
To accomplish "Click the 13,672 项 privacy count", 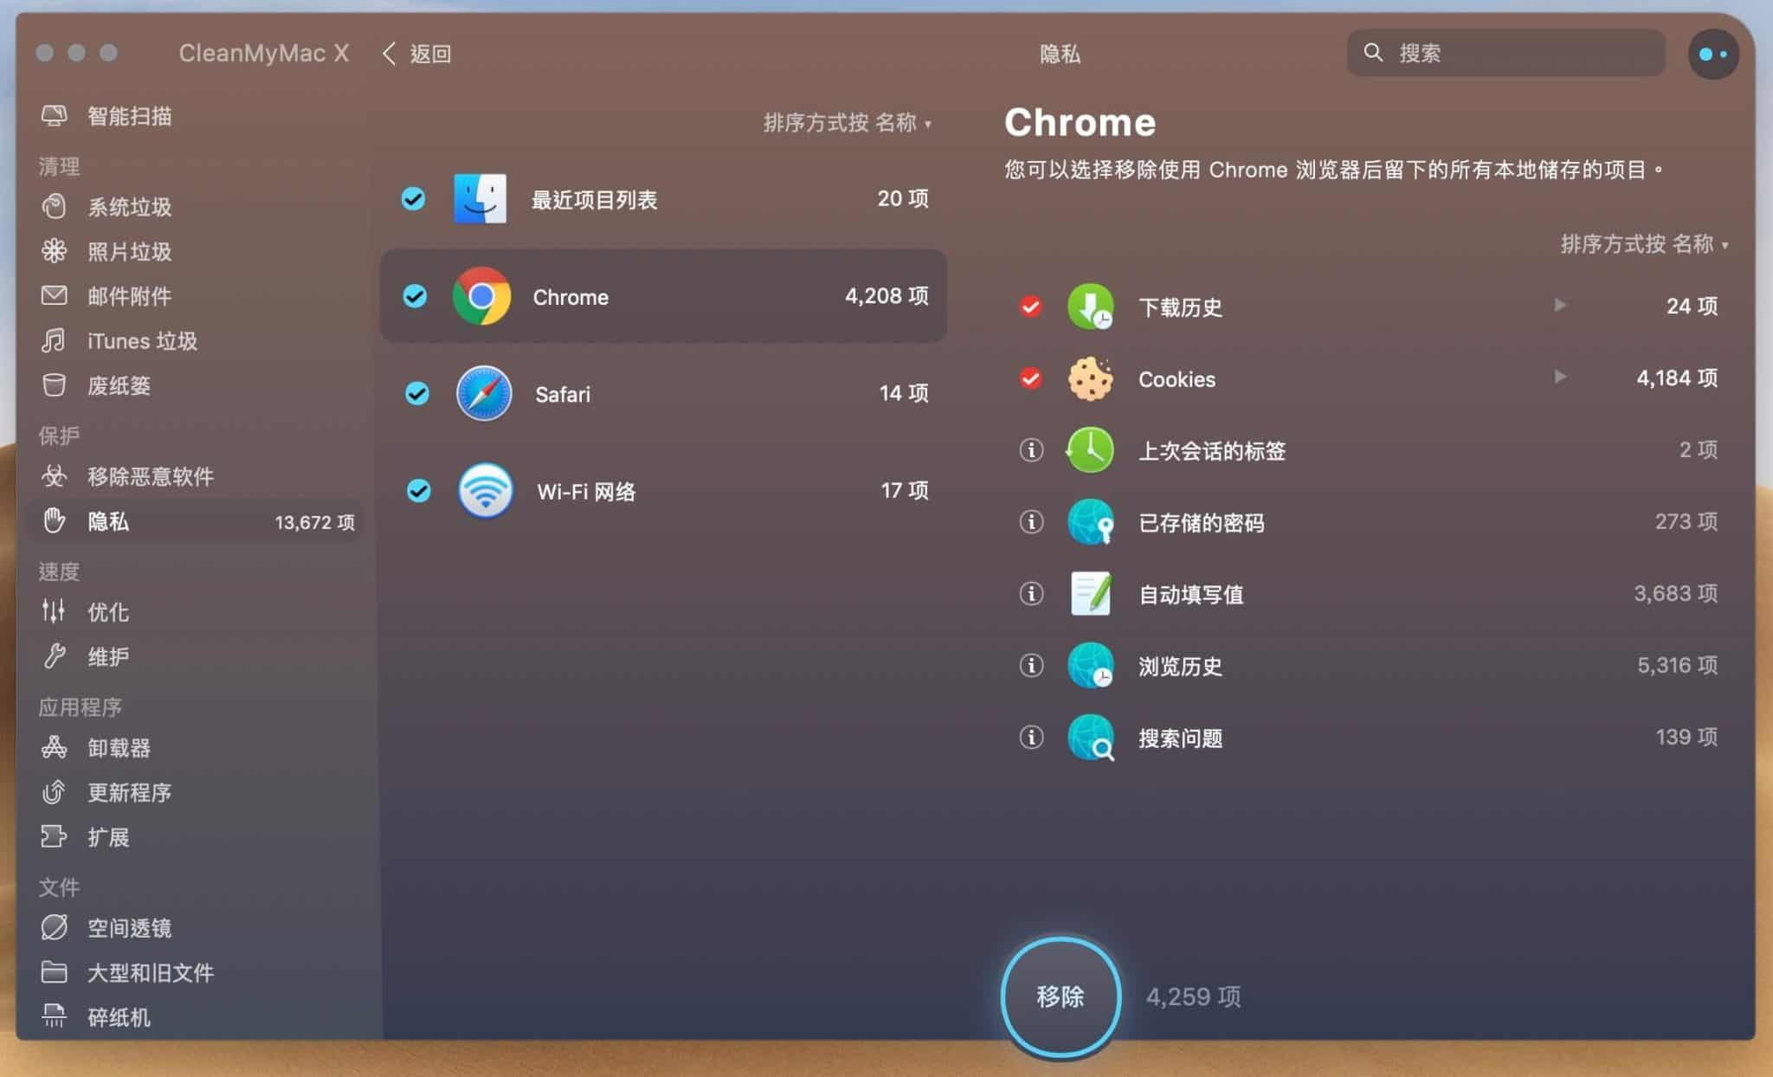I will tap(314, 522).
